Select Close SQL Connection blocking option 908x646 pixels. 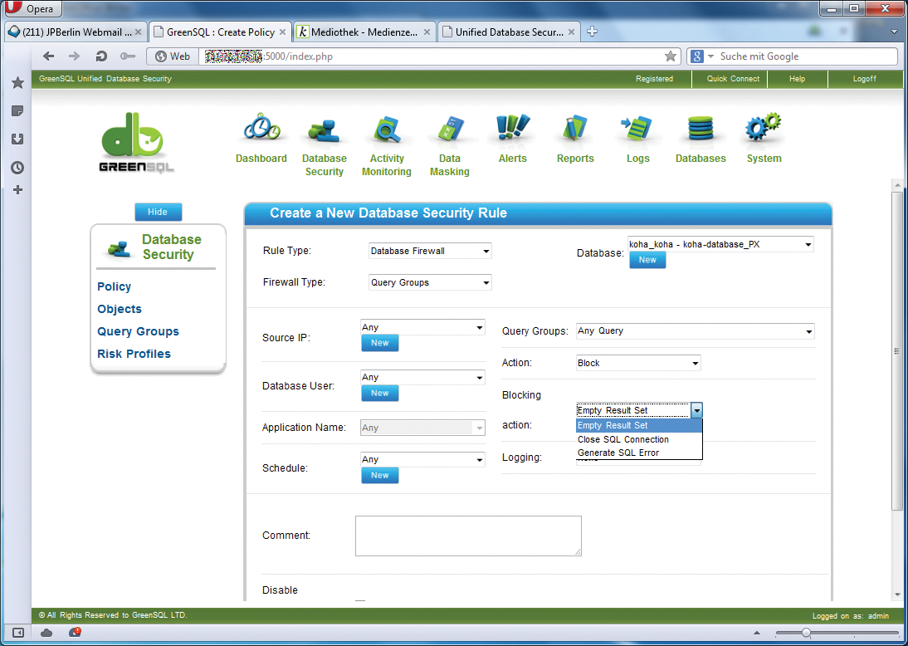coord(622,439)
